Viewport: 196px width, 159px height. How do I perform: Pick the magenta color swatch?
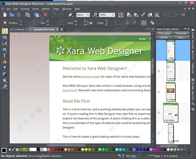click(155, 150)
